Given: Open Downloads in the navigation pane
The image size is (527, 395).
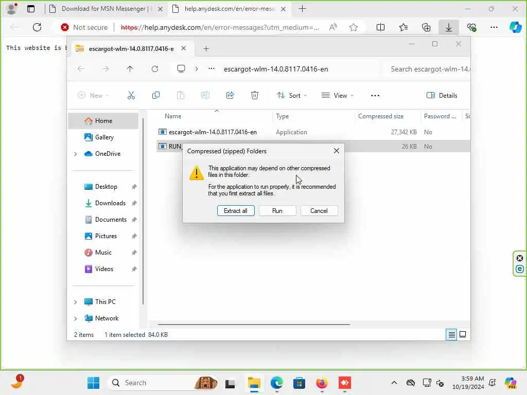Looking at the screenshot, I should [103, 203].
